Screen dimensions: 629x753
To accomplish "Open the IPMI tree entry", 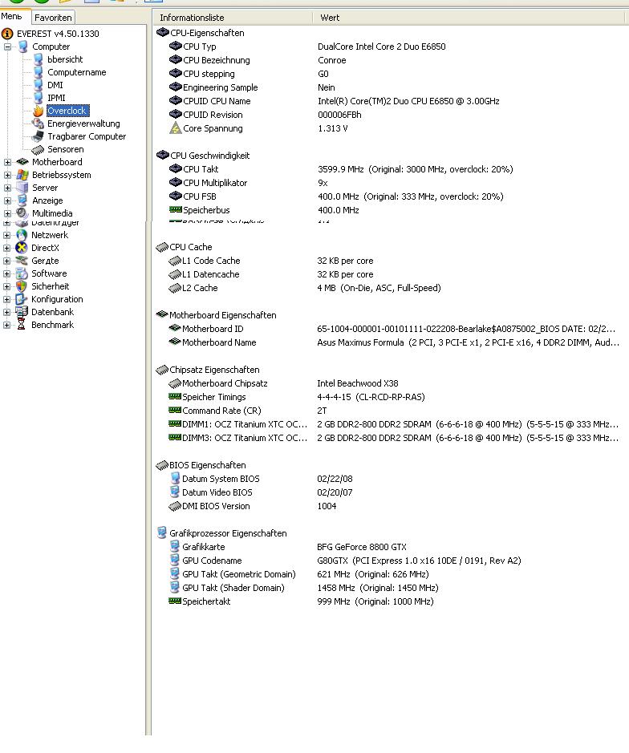I will coord(56,98).
